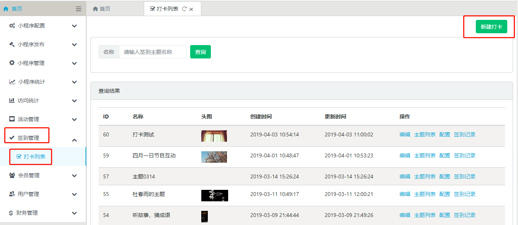518x225 pixels.
Task: Click the refresh icon on 打卡列表 tab
Action: tap(184, 9)
